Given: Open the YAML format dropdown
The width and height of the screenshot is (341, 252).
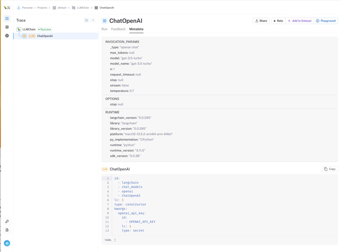Looking at the screenshot, I should point(110,240).
